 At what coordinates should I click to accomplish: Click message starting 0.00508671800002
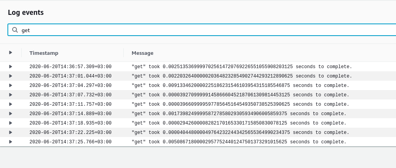point(239,142)
